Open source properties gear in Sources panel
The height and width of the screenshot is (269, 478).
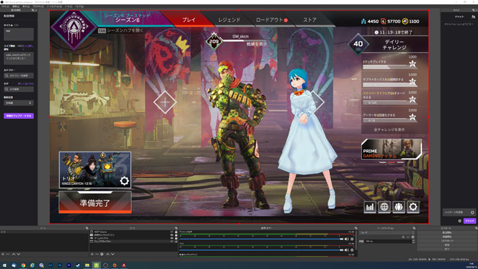102,254
